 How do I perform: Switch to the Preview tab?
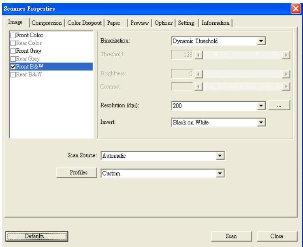click(139, 23)
